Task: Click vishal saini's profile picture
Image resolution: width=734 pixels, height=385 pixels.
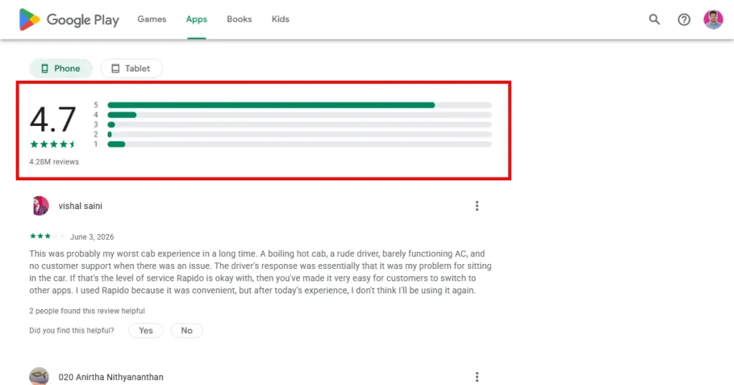Action: (39, 206)
